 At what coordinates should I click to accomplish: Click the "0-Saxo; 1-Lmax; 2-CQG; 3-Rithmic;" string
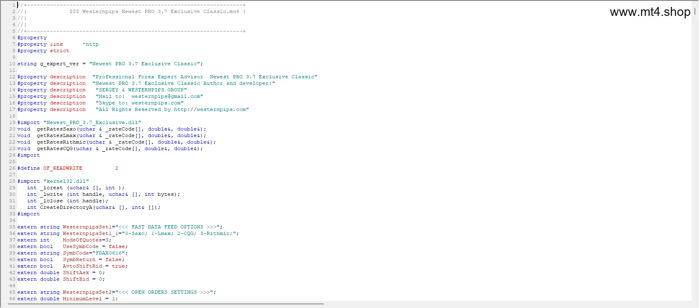[x=179, y=233]
